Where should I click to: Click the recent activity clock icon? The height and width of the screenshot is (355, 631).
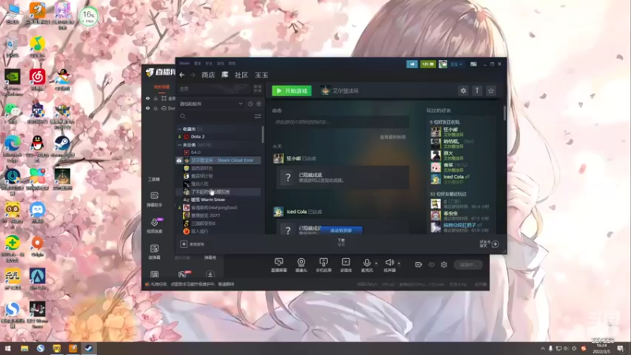(x=250, y=104)
